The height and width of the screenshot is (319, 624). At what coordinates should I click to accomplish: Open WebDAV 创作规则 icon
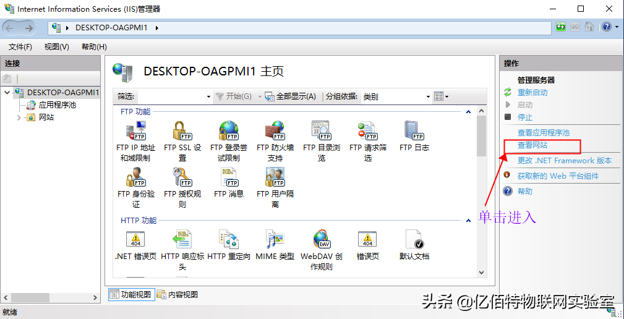pos(321,240)
